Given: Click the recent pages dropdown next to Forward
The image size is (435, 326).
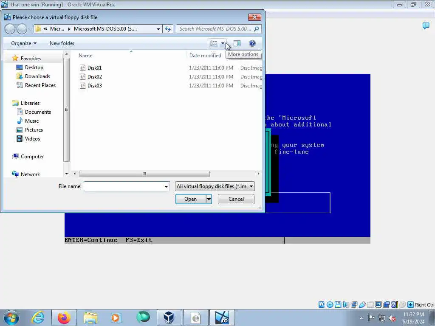Looking at the screenshot, I should pyautogui.click(x=30, y=29).
